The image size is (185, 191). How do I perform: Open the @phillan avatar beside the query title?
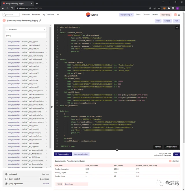tap(4, 21)
